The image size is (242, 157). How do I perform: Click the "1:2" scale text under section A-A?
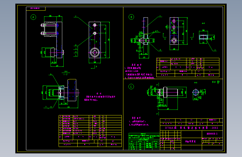(66, 75)
